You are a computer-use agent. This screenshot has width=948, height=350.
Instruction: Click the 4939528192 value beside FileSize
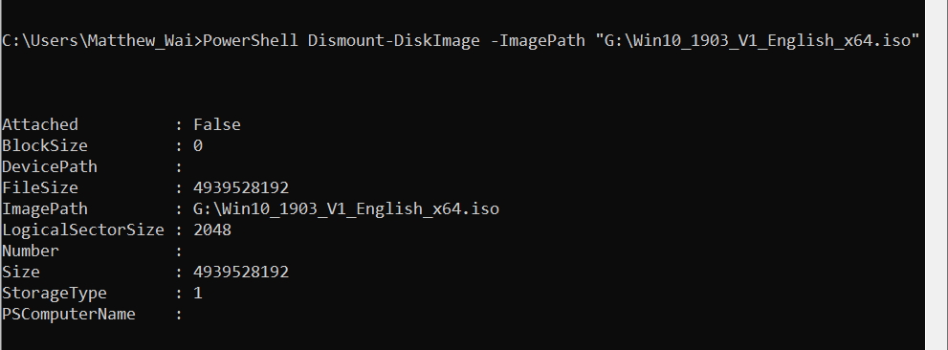pos(241,188)
